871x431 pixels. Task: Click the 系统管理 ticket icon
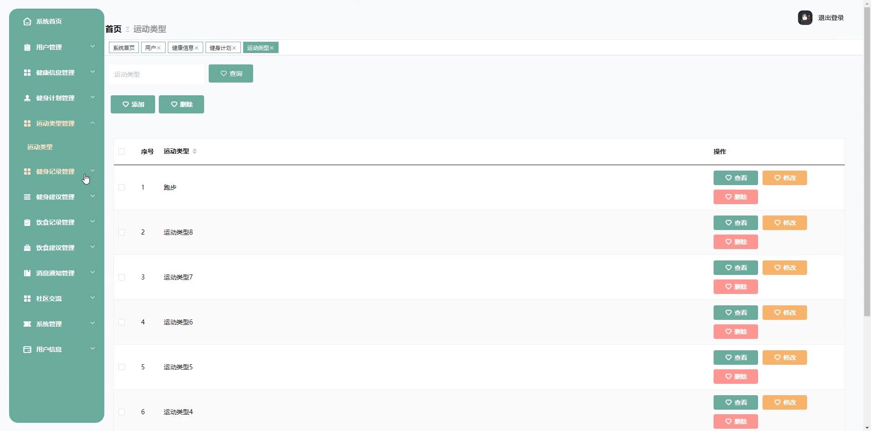(27, 324)
